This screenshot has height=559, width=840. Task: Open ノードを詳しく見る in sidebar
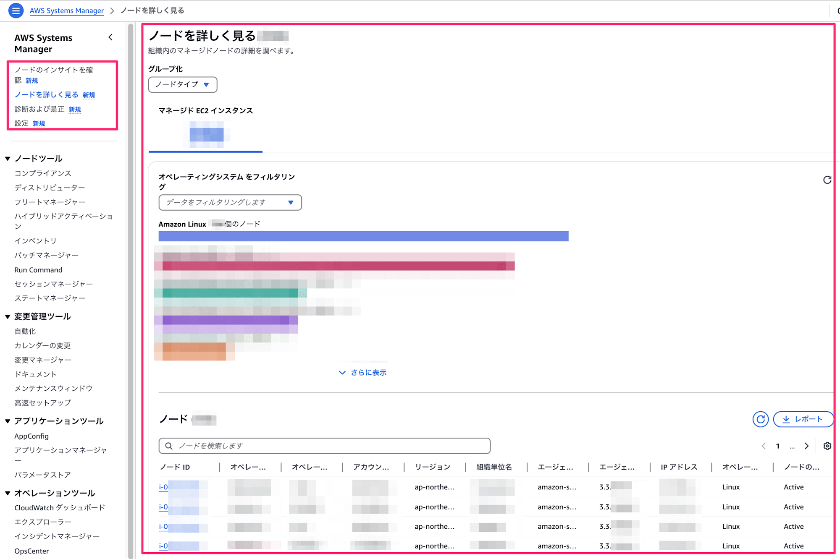click(x=46, y=95)
